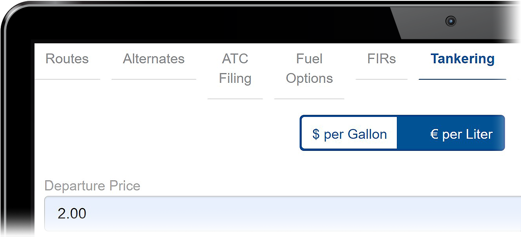Click the word Filing in ATC tab
Viewport: 521px width, 237px height.
tap(235, 79)
